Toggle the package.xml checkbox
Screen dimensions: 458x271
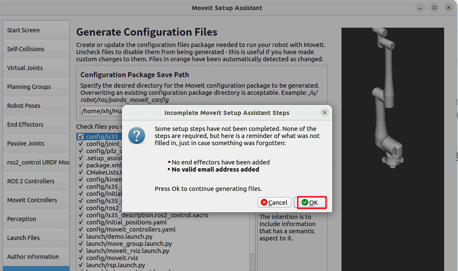(x=81, y=165)
